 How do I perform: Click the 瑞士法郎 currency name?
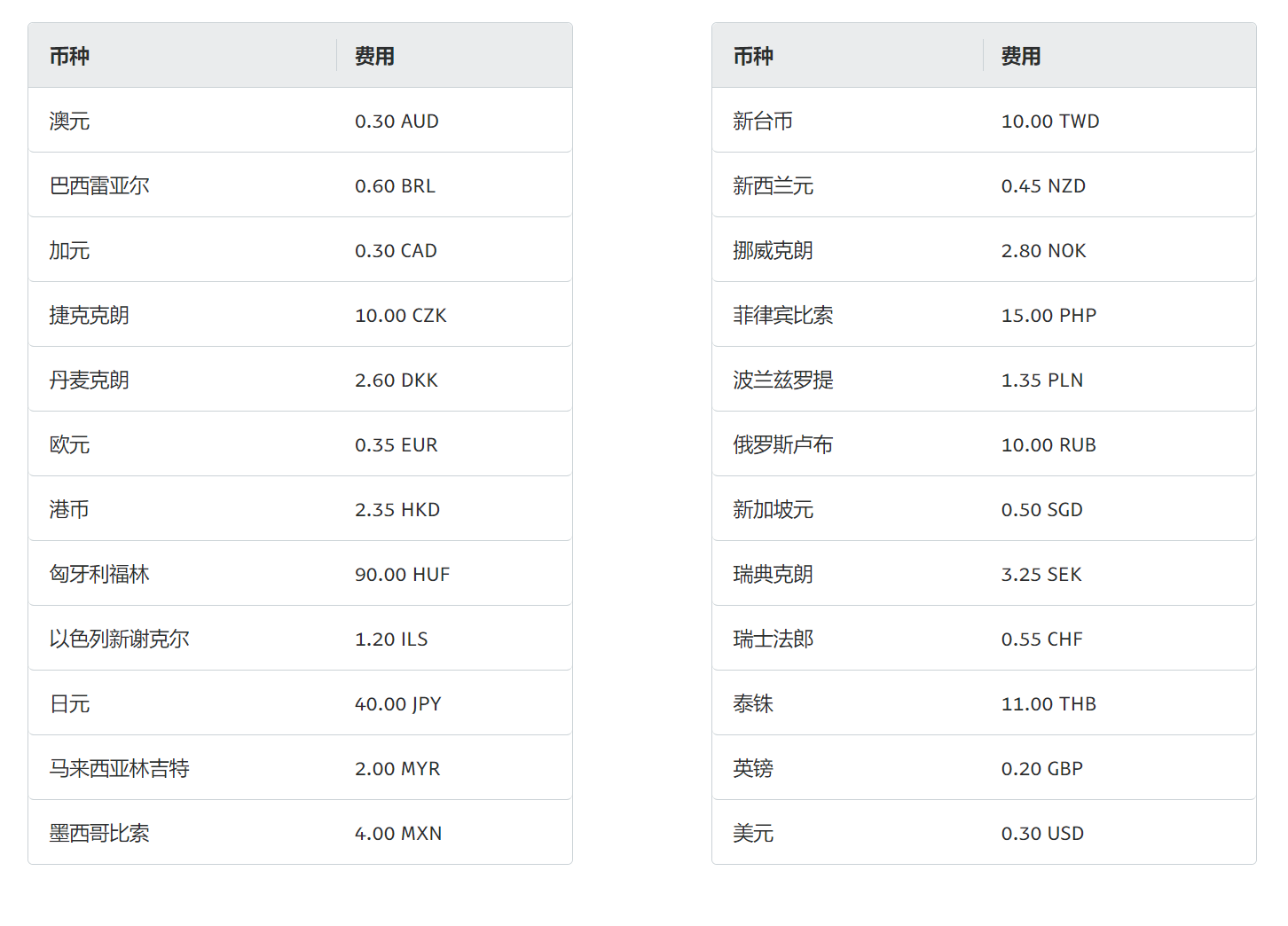tap(774, 639)
